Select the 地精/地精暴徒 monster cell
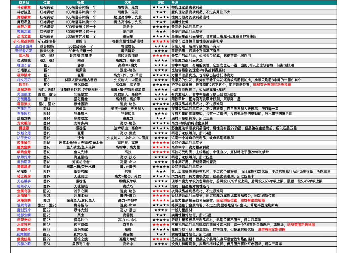The height and width of the screenshot is (253, 343). (x=81, y=56)
